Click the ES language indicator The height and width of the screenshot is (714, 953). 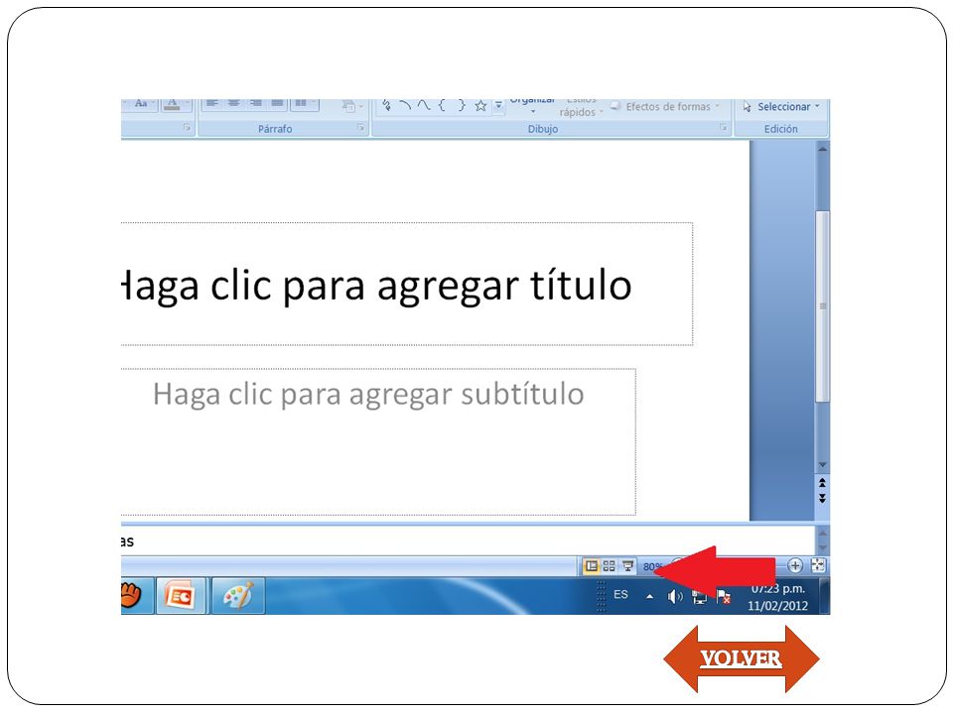(620, 594)
